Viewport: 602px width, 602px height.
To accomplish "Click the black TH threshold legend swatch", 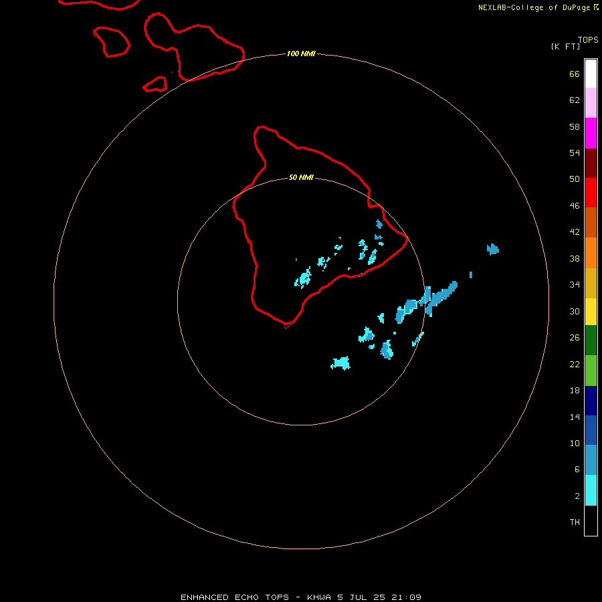I will click(591, 520).
